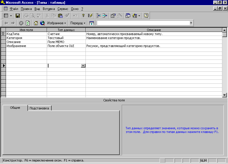This screenshot has width=228, height=164.
Task: Click the Имя поля column header
Action: coord(26,30)
